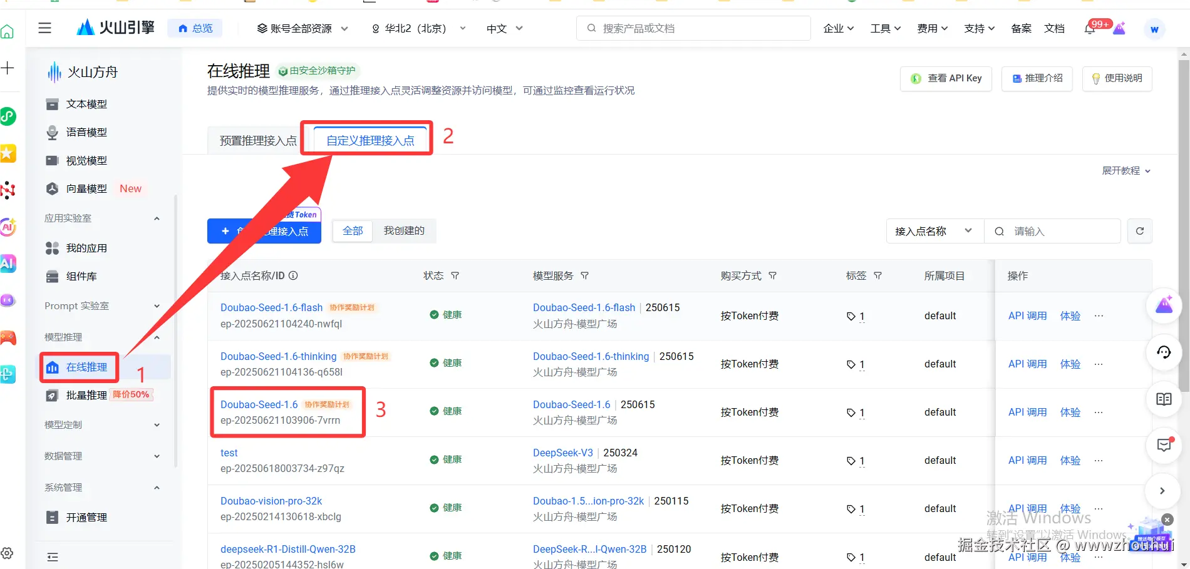Select the 全部 filter tab
1190x569 pixels.
coord(353,231)
